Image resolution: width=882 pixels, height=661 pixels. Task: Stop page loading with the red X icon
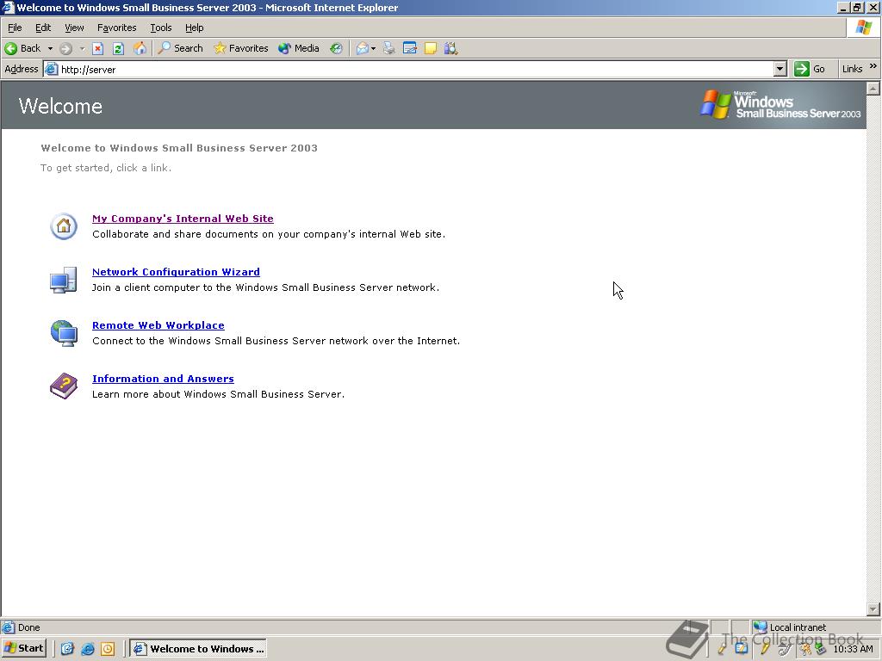[98, 48]
